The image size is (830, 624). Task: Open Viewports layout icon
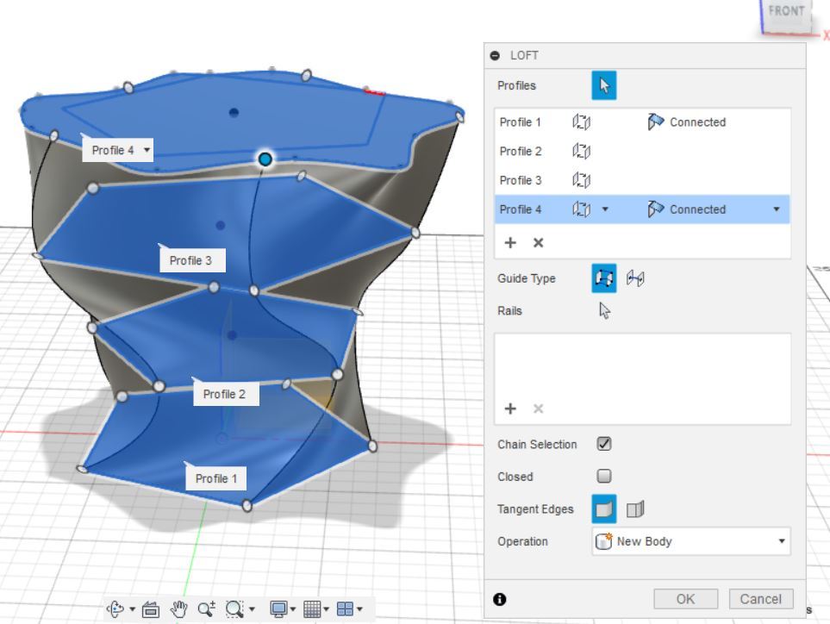pos(345,608)
